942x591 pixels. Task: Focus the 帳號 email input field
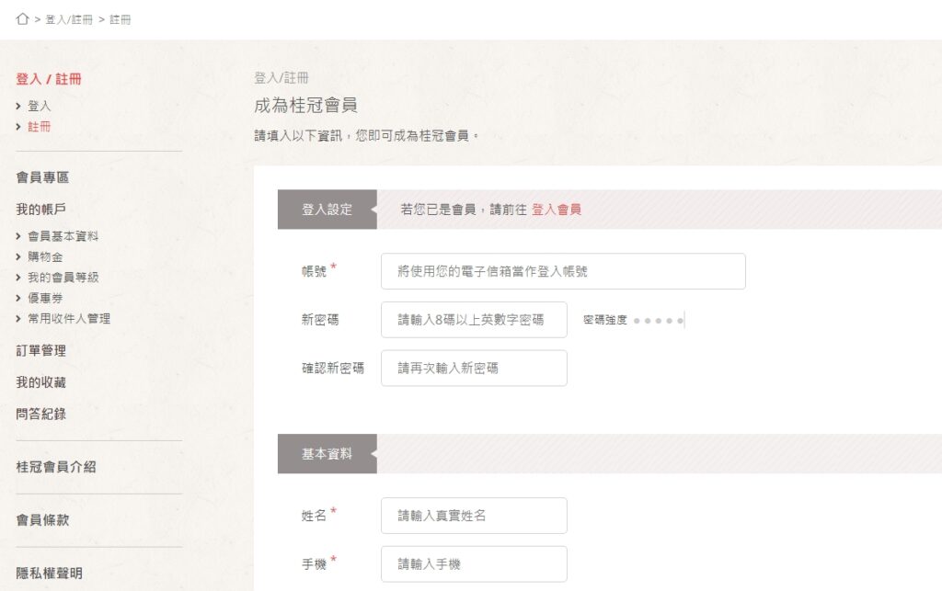(563, 271)
